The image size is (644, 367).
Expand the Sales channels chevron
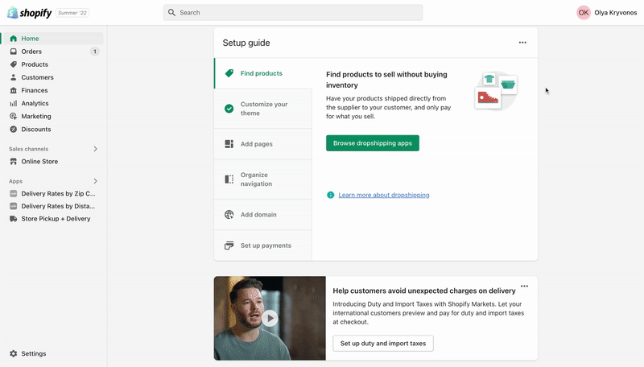(95, 149)
